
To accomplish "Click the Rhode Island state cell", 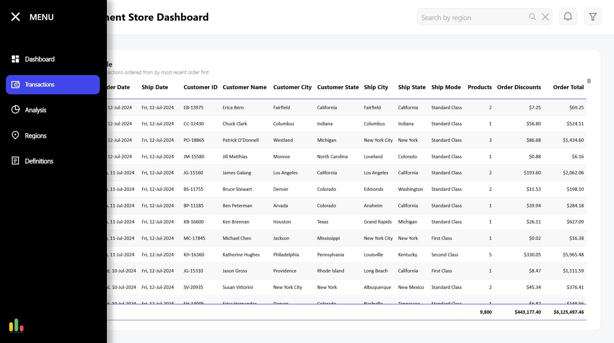I will click(331, 271).
